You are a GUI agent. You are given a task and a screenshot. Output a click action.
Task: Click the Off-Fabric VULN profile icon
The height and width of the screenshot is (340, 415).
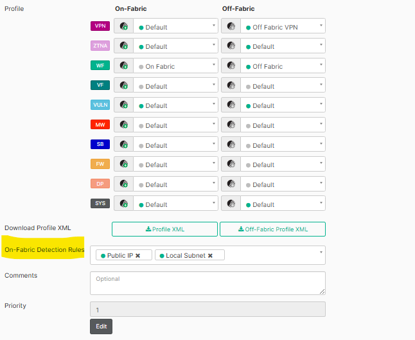(x=231, y=105)
